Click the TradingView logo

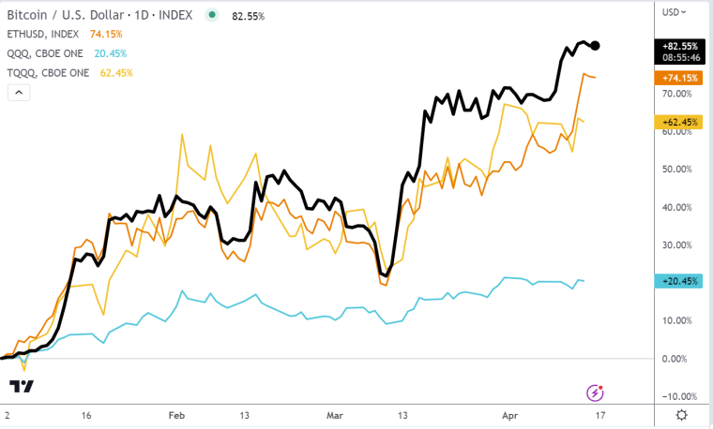point(22,387)
